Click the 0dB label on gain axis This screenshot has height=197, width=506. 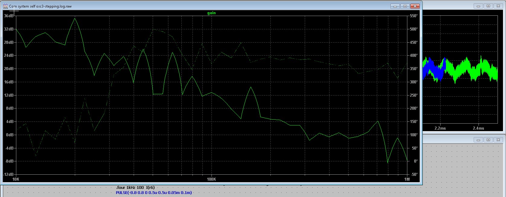tap(10, 135)
